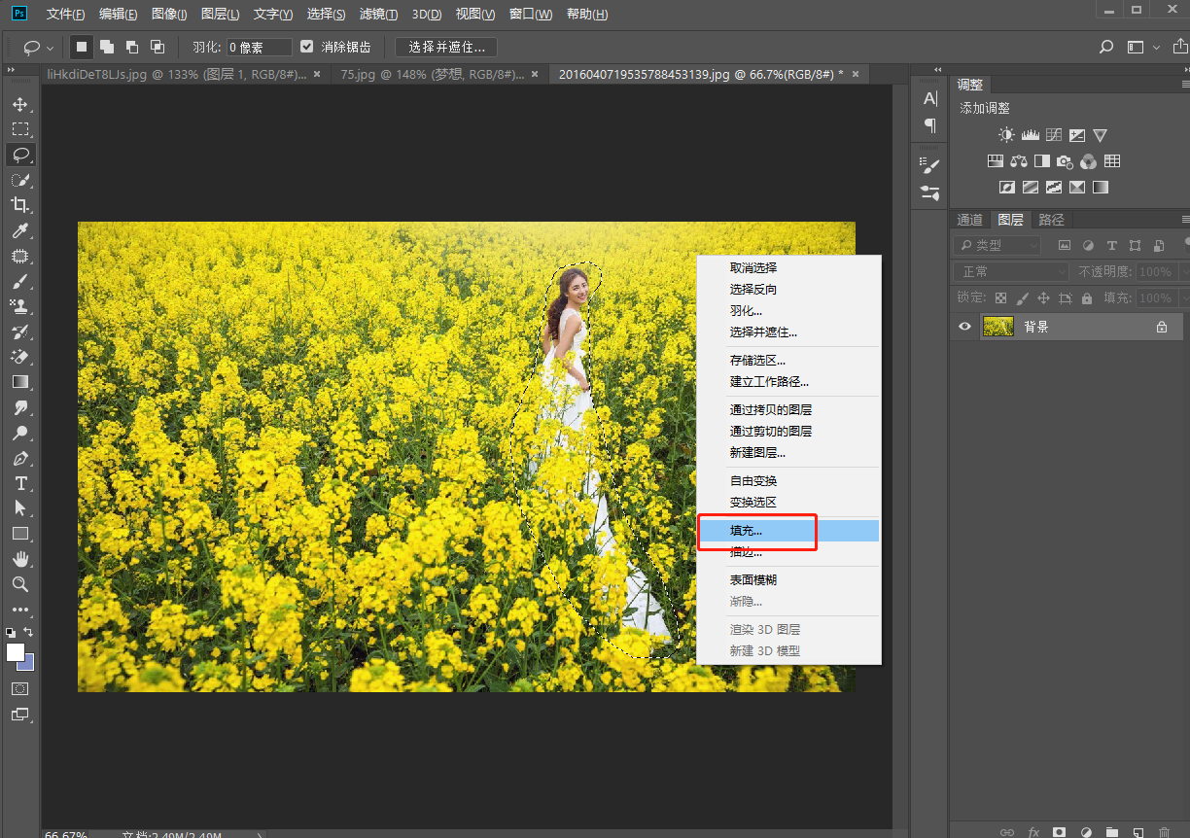The width and height of the screenshot is (1190, 838).
Task: Select the Crop tool
Action: click(x=20, y=205)
